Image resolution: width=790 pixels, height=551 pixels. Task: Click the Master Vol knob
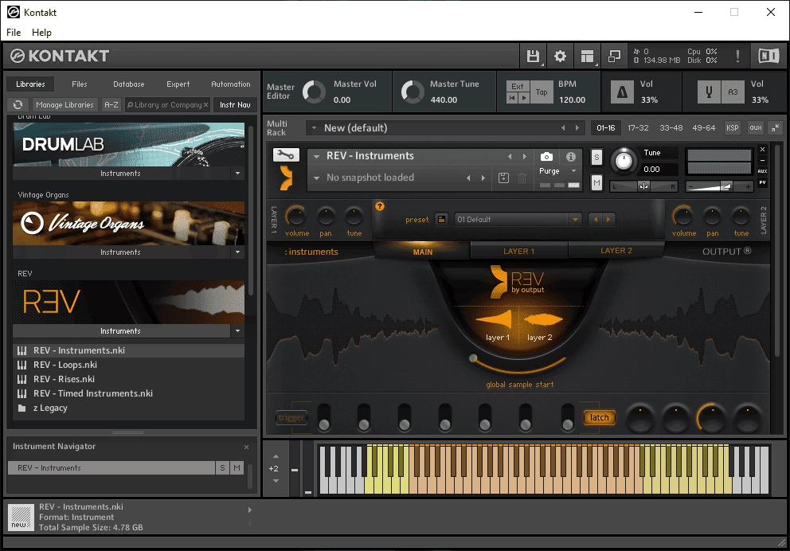tap(314, 92)
